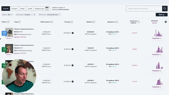Click От прибыли 1.06 % text
Screen dimensions: 169x95
(x=112, y=80)
